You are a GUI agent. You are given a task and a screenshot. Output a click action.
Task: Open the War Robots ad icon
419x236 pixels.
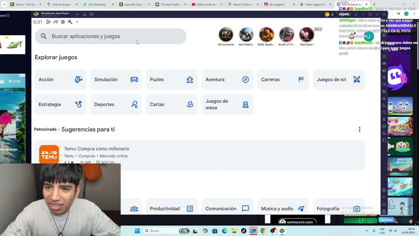[x=246, y=35]
